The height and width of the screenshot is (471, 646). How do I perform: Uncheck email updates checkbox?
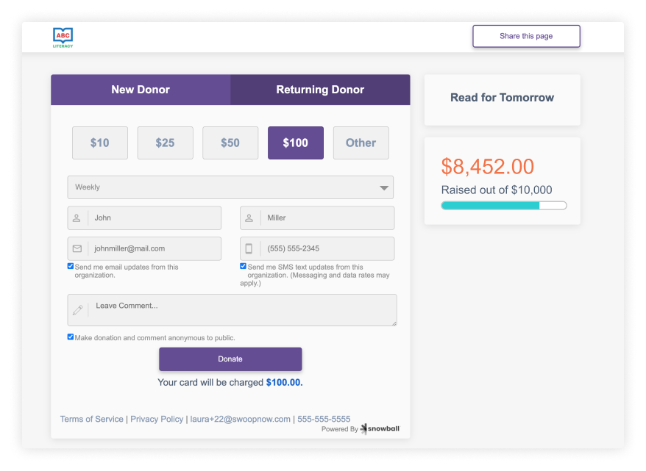tap(71, 266)
